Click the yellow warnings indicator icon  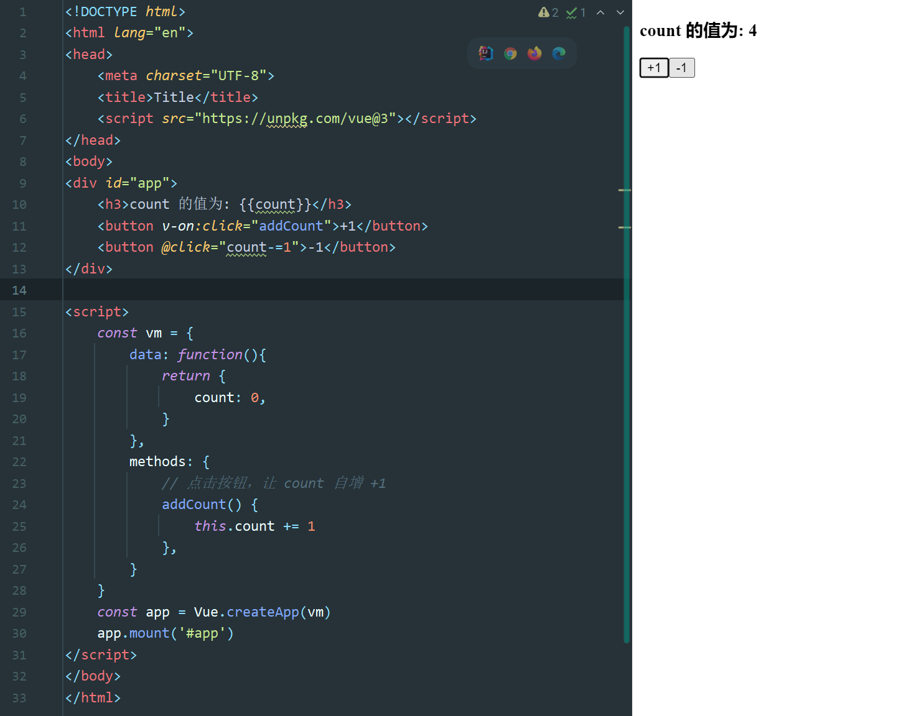(x=544, y=12)
